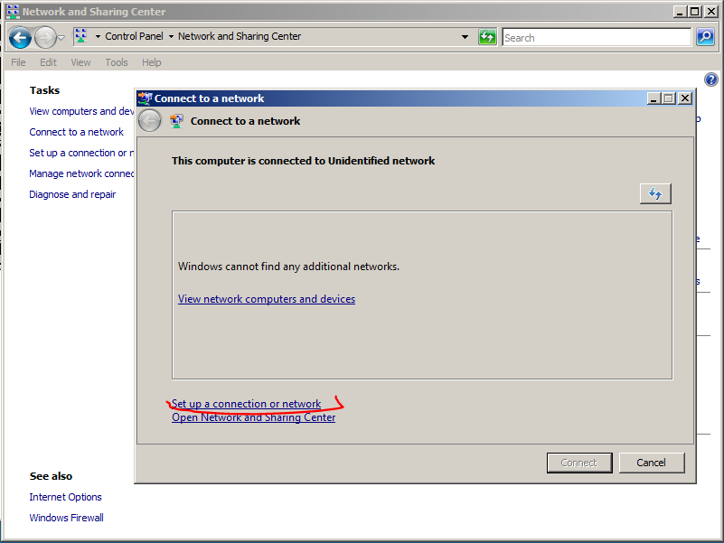The height and width of the screenshot is (543, 724).
Task: Open the Edit menu
Action: [x=48, y=62]
